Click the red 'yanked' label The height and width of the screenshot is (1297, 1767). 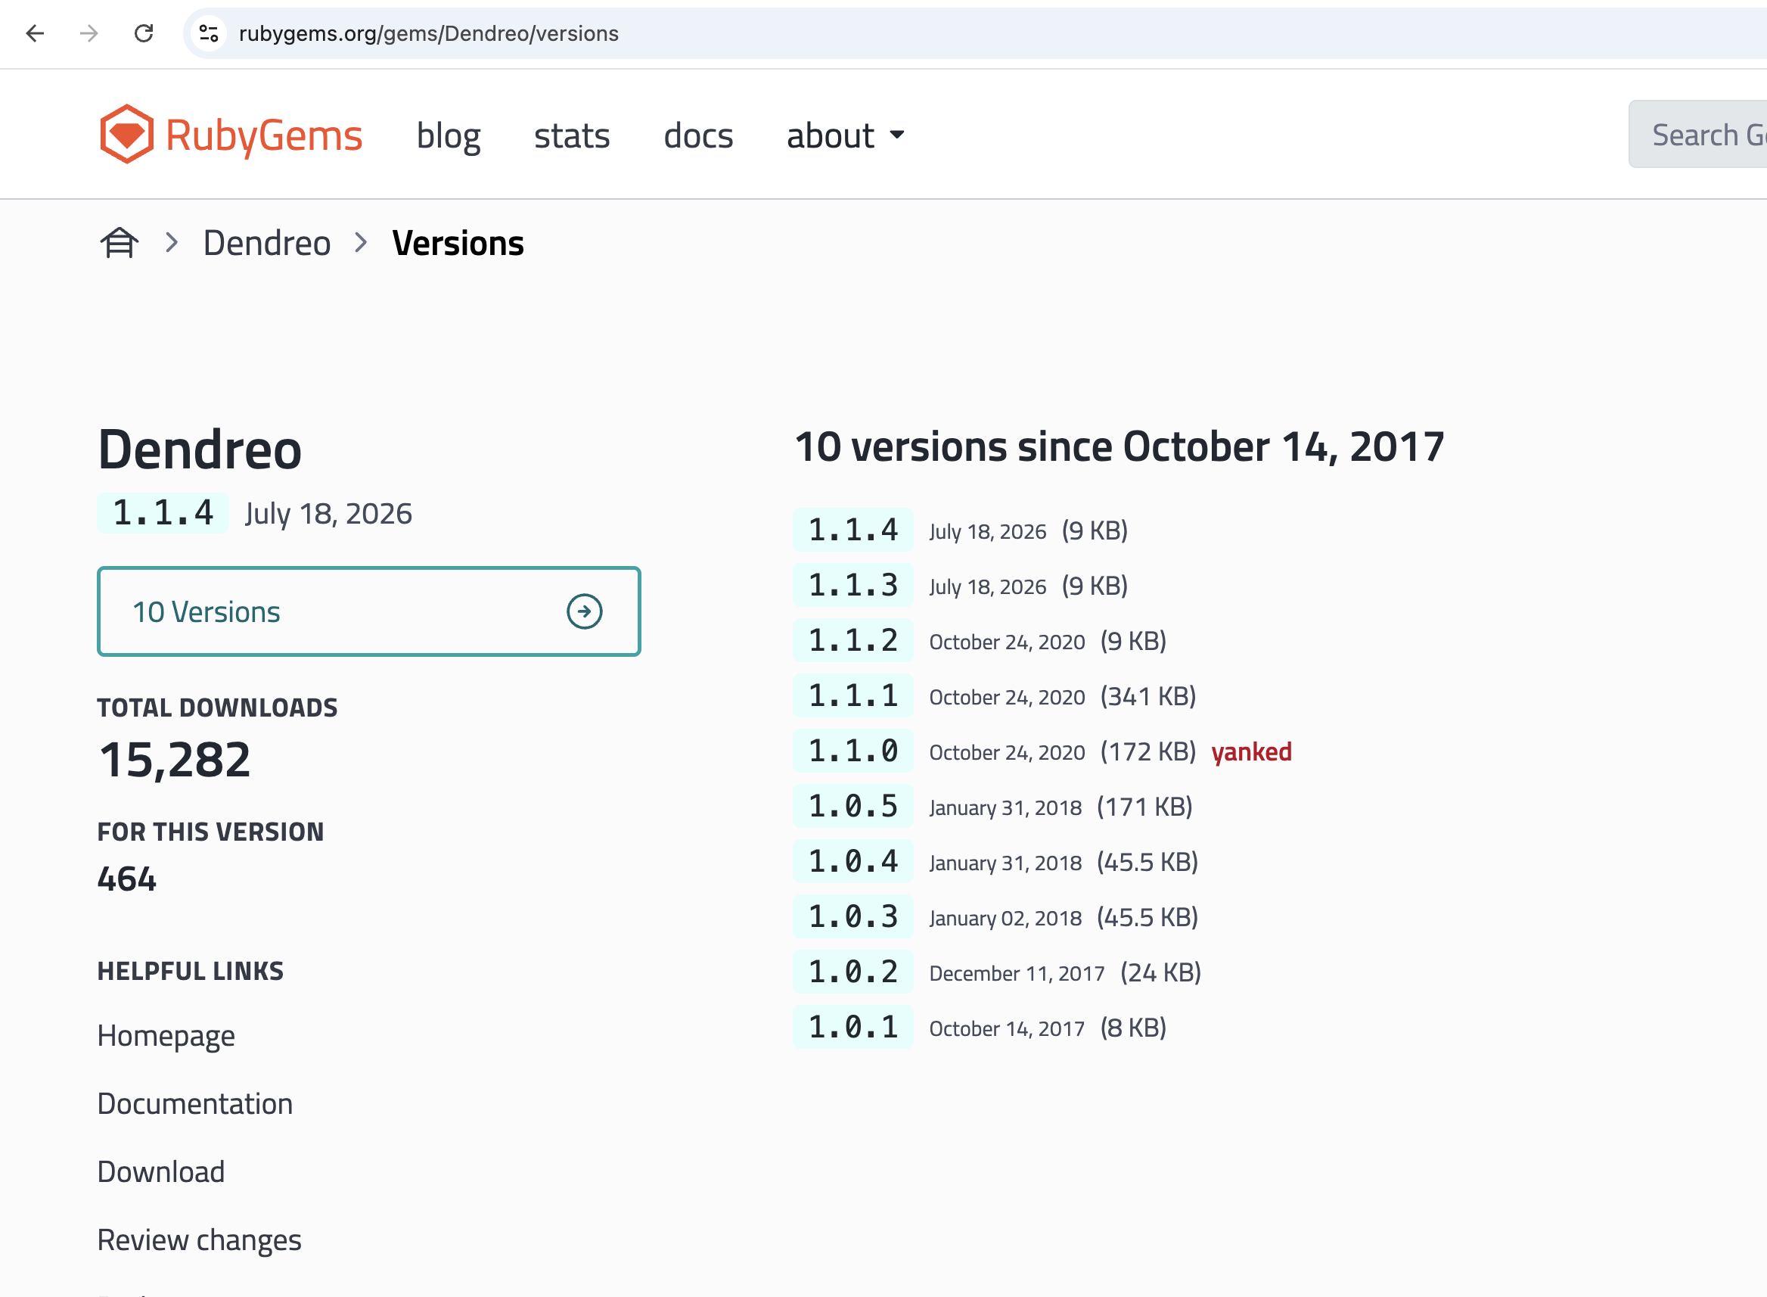point(1250,751)
